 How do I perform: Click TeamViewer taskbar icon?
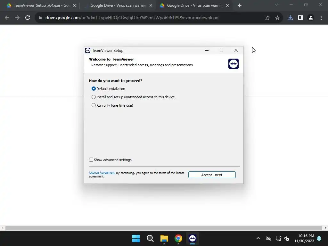coord(193,238)
